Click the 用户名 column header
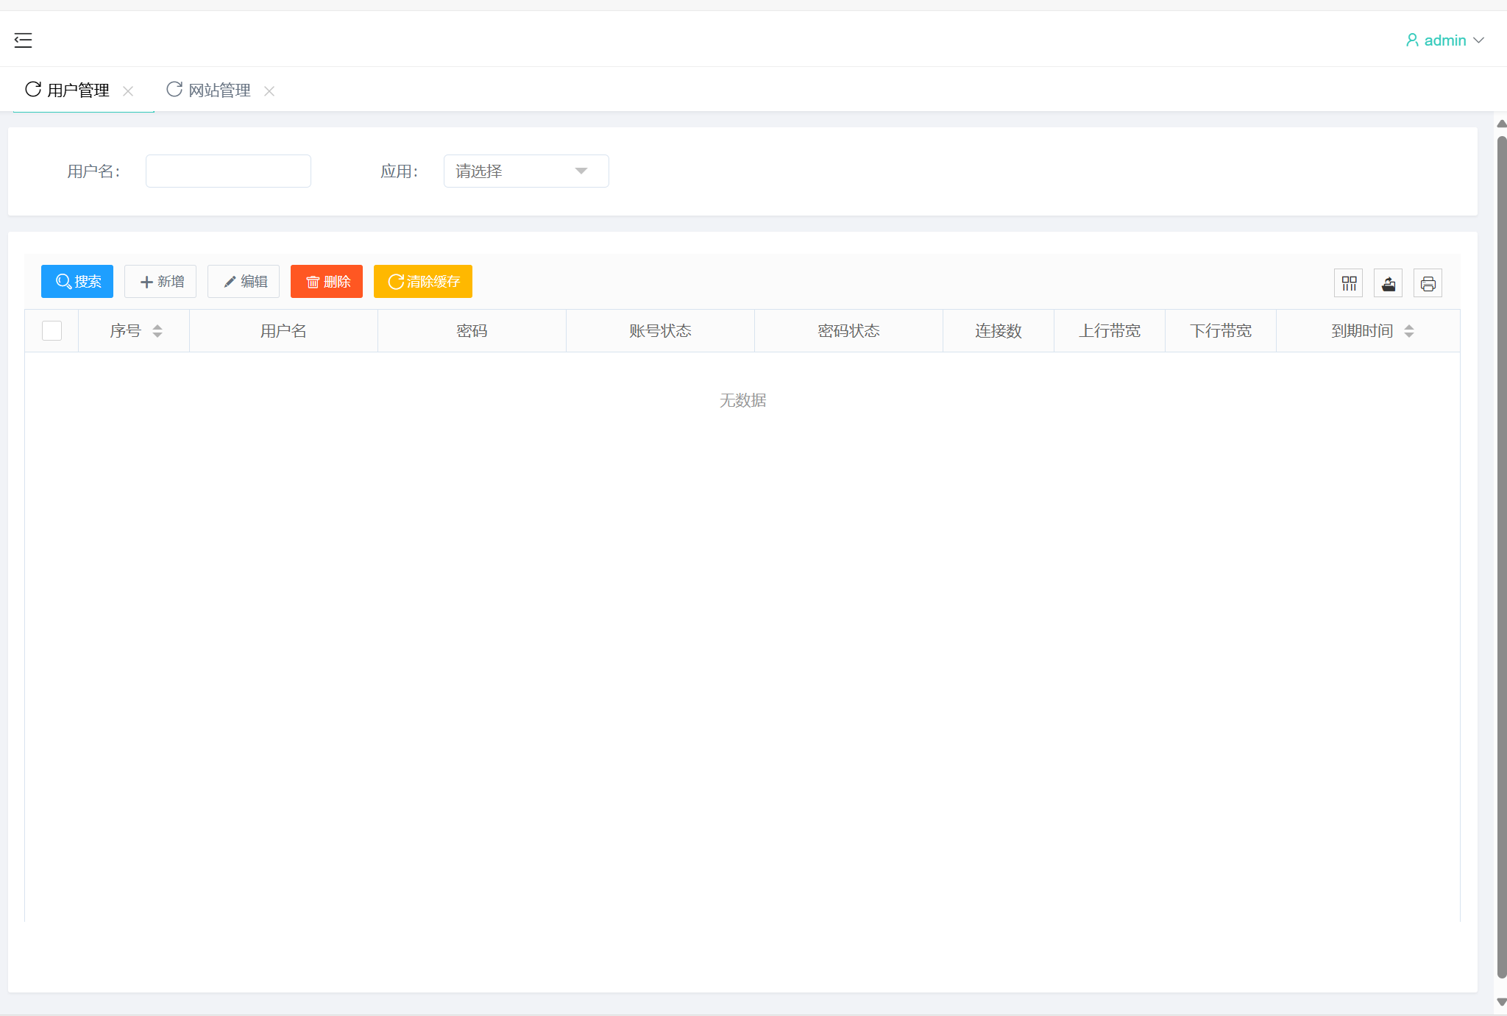Image resolution: width=1507 pixels, height=1016 pixels. (283, 331)
